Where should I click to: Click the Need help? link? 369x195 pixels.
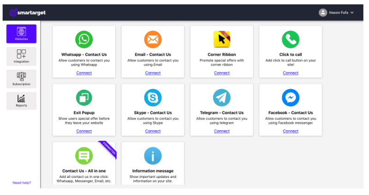pos(22,183)
